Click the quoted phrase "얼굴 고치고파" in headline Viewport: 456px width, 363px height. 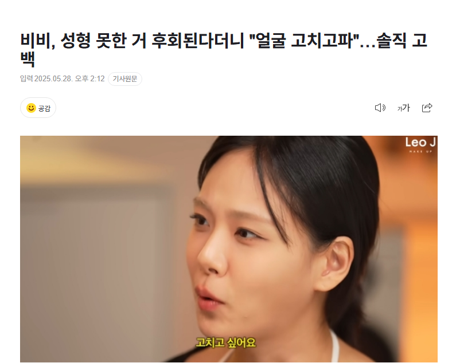click(305, 41)
